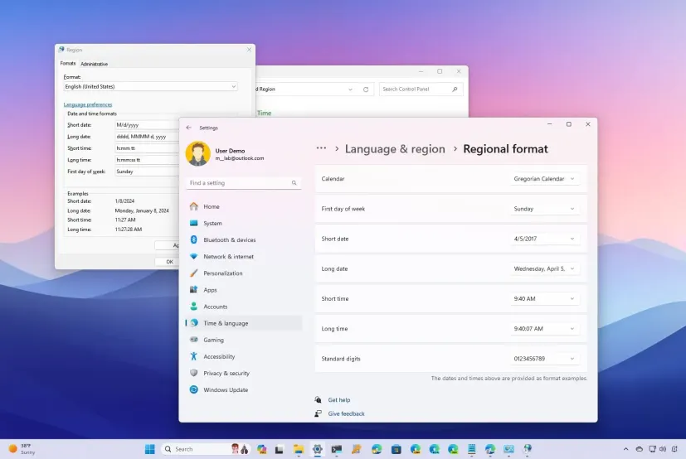Navigate to Language & region breadcrumb
This screenshot has height=459, width=686.
395,149
